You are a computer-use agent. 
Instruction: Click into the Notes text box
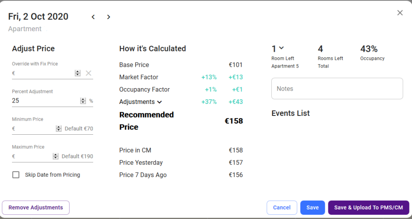[337, 89]
